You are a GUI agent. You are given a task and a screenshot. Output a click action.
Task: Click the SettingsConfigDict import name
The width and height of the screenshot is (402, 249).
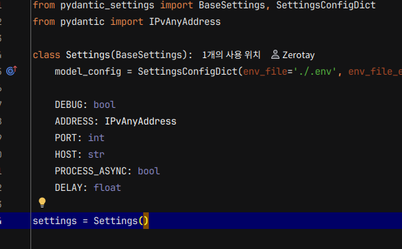pos(326,5)
